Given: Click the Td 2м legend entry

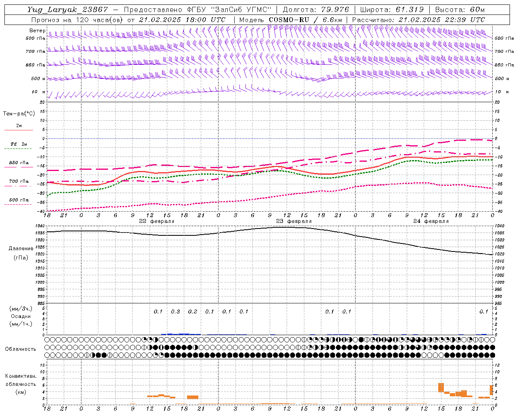Looking at the screenshot, I should click(19, 144).
